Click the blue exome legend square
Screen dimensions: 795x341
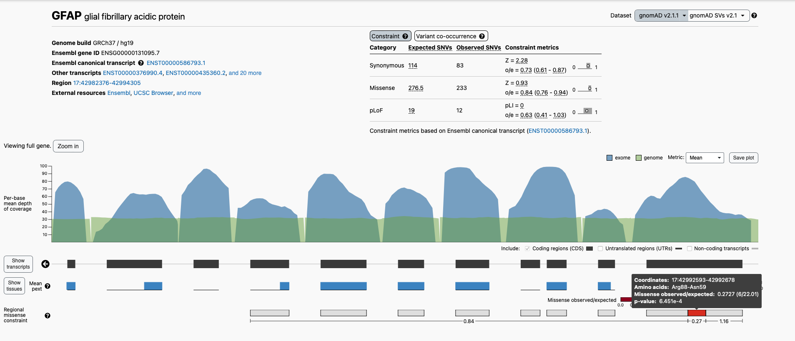609,158
